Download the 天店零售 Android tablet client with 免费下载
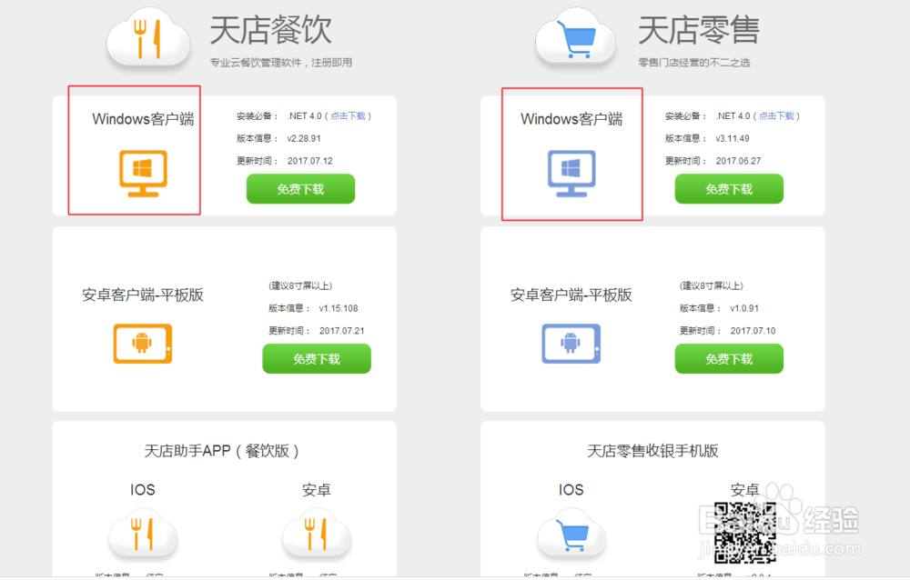The height and width of the screenshot is (580, 910). pyautogui.click(x=729, y=359)
